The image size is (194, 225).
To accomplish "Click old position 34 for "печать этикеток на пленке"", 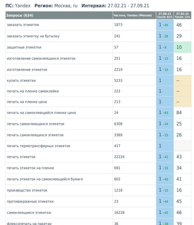I will (179, 168).
